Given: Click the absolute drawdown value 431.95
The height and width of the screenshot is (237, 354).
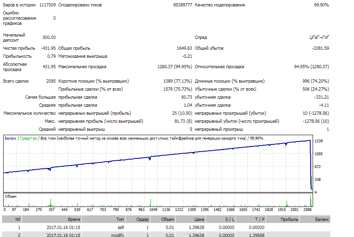Looking at the screenshot, I should click(x=49, y=67).
